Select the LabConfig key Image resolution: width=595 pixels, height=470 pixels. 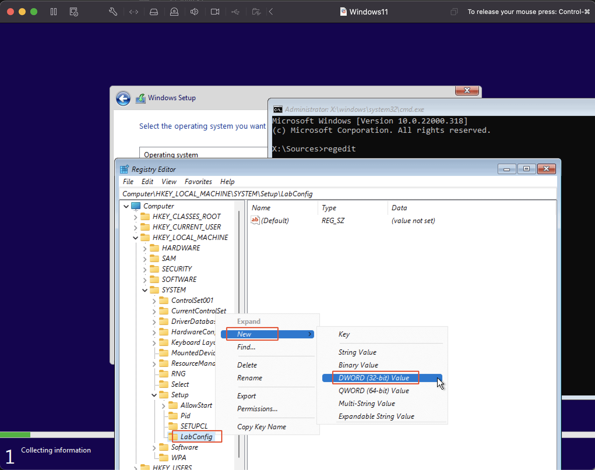coord(196,437)
